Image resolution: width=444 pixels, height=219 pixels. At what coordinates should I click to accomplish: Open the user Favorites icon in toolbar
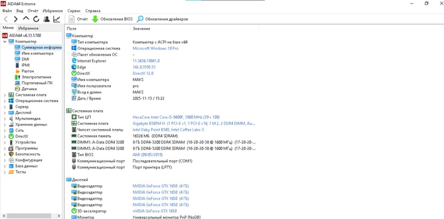pos(46,19)
